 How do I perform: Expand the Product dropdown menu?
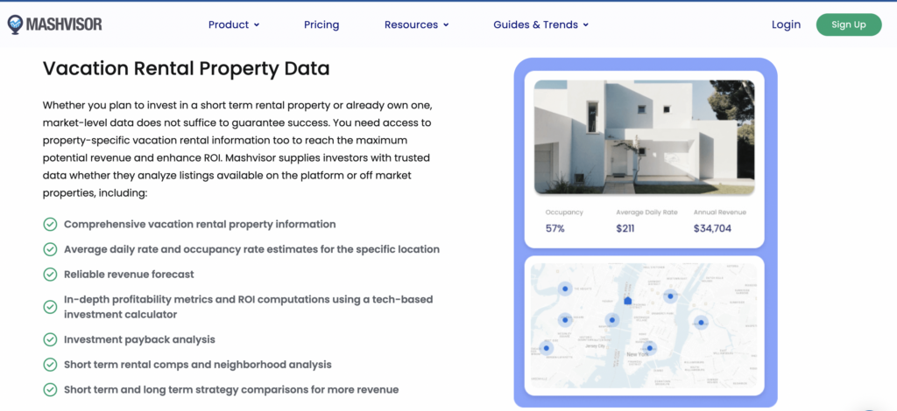[233, 24]
